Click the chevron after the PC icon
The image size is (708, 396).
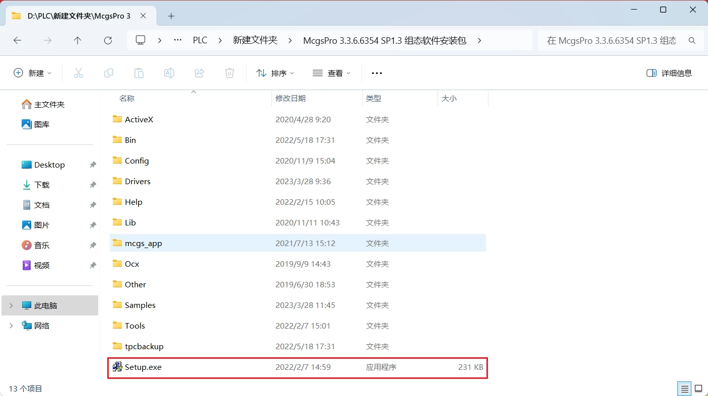tap(160, 40)
